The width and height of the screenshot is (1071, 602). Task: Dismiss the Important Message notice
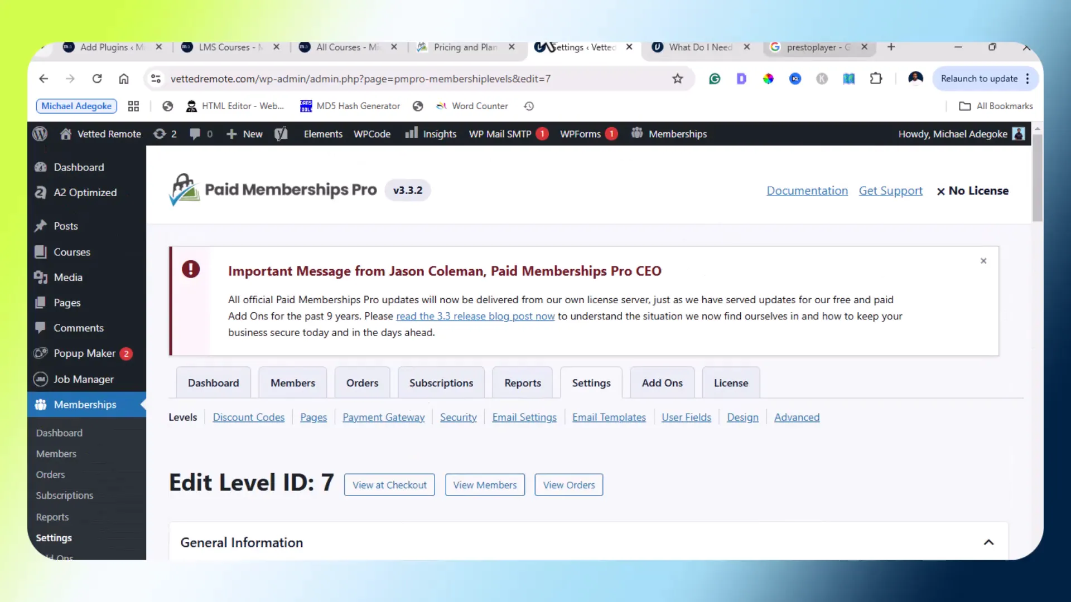[983, 261]
